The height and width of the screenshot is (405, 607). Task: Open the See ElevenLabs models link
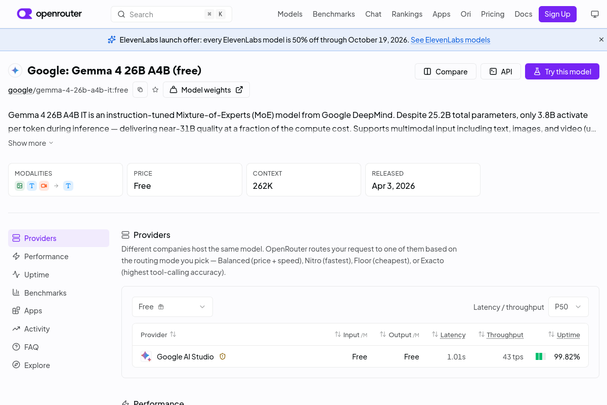click(450, 40)
